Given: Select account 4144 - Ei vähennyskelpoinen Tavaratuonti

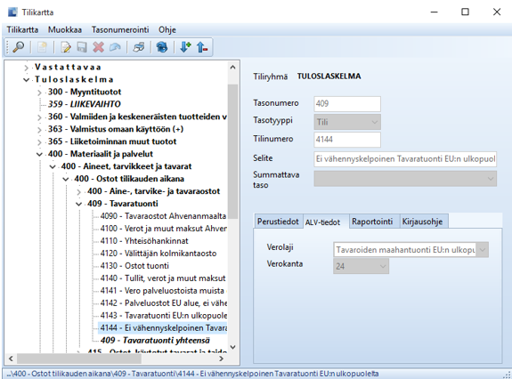Looking at the screenshot, I should point(163,327).
